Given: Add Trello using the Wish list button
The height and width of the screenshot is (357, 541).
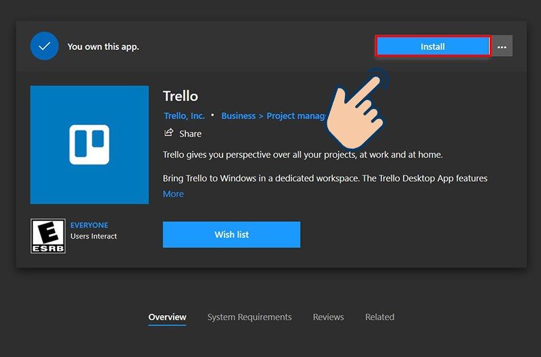Looking at the screenshot, I should [231, 235].
